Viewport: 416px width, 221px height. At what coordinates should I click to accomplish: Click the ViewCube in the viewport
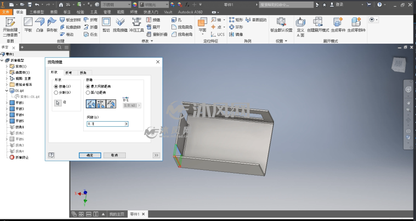(x=398, y=64)
